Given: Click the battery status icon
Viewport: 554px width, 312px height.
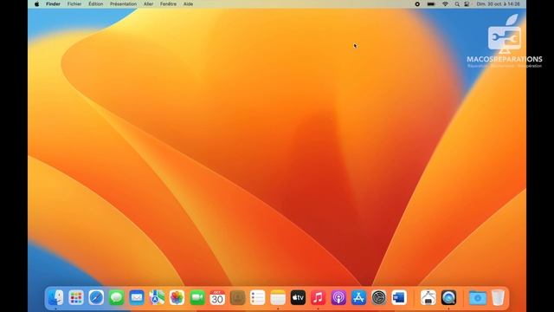Looking at the screenshot, I should (x=431, y=3).
